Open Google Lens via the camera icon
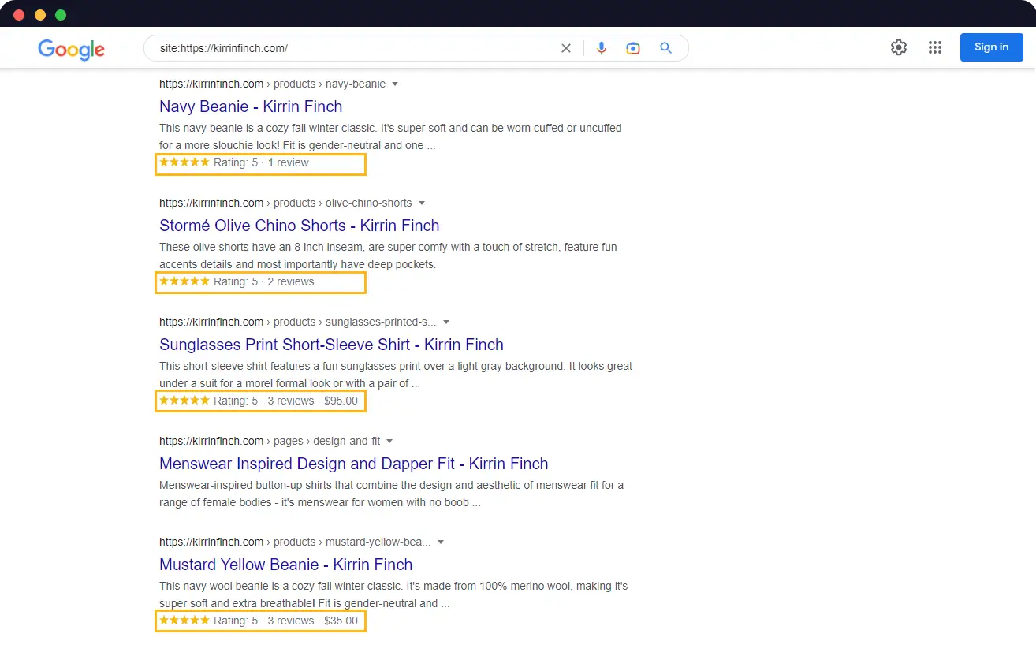This screenshot has width=1036, height=645. (633, 48)
